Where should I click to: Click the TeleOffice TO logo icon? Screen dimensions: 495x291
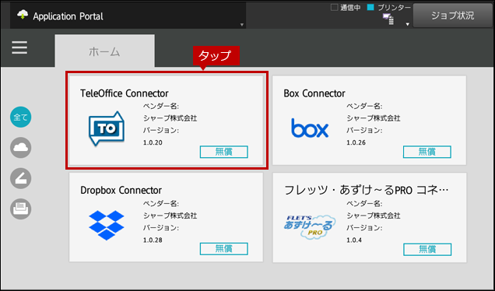107,128
